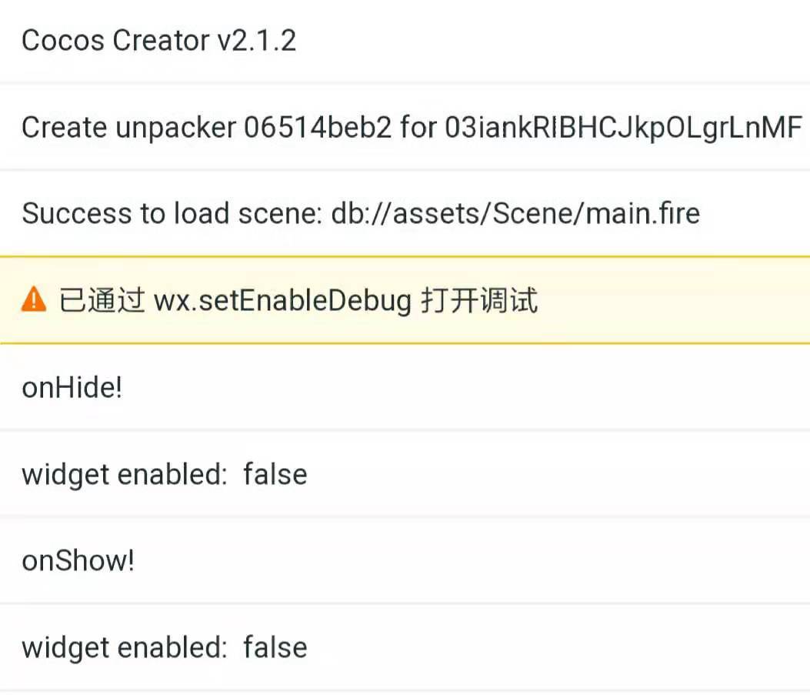
Task: Click the 已通过 text beside the warning icon
Action: click(102, 300)
